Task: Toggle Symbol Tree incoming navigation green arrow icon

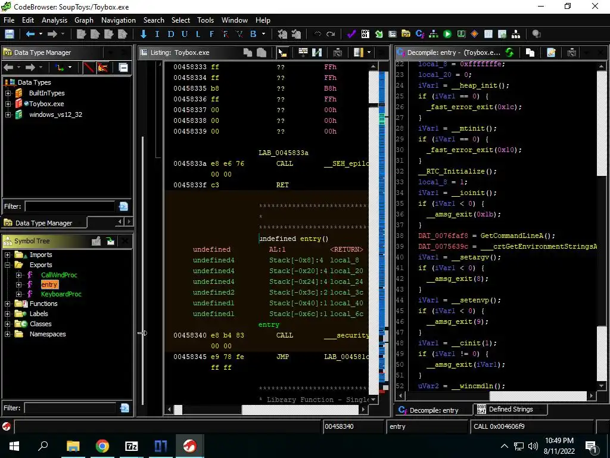Action: pyautogui.click(x=110, y=241)
